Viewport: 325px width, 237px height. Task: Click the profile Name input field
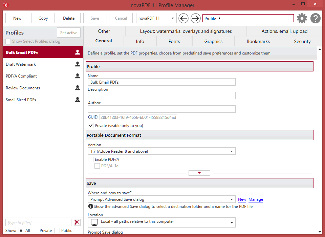tap(162, 82)
